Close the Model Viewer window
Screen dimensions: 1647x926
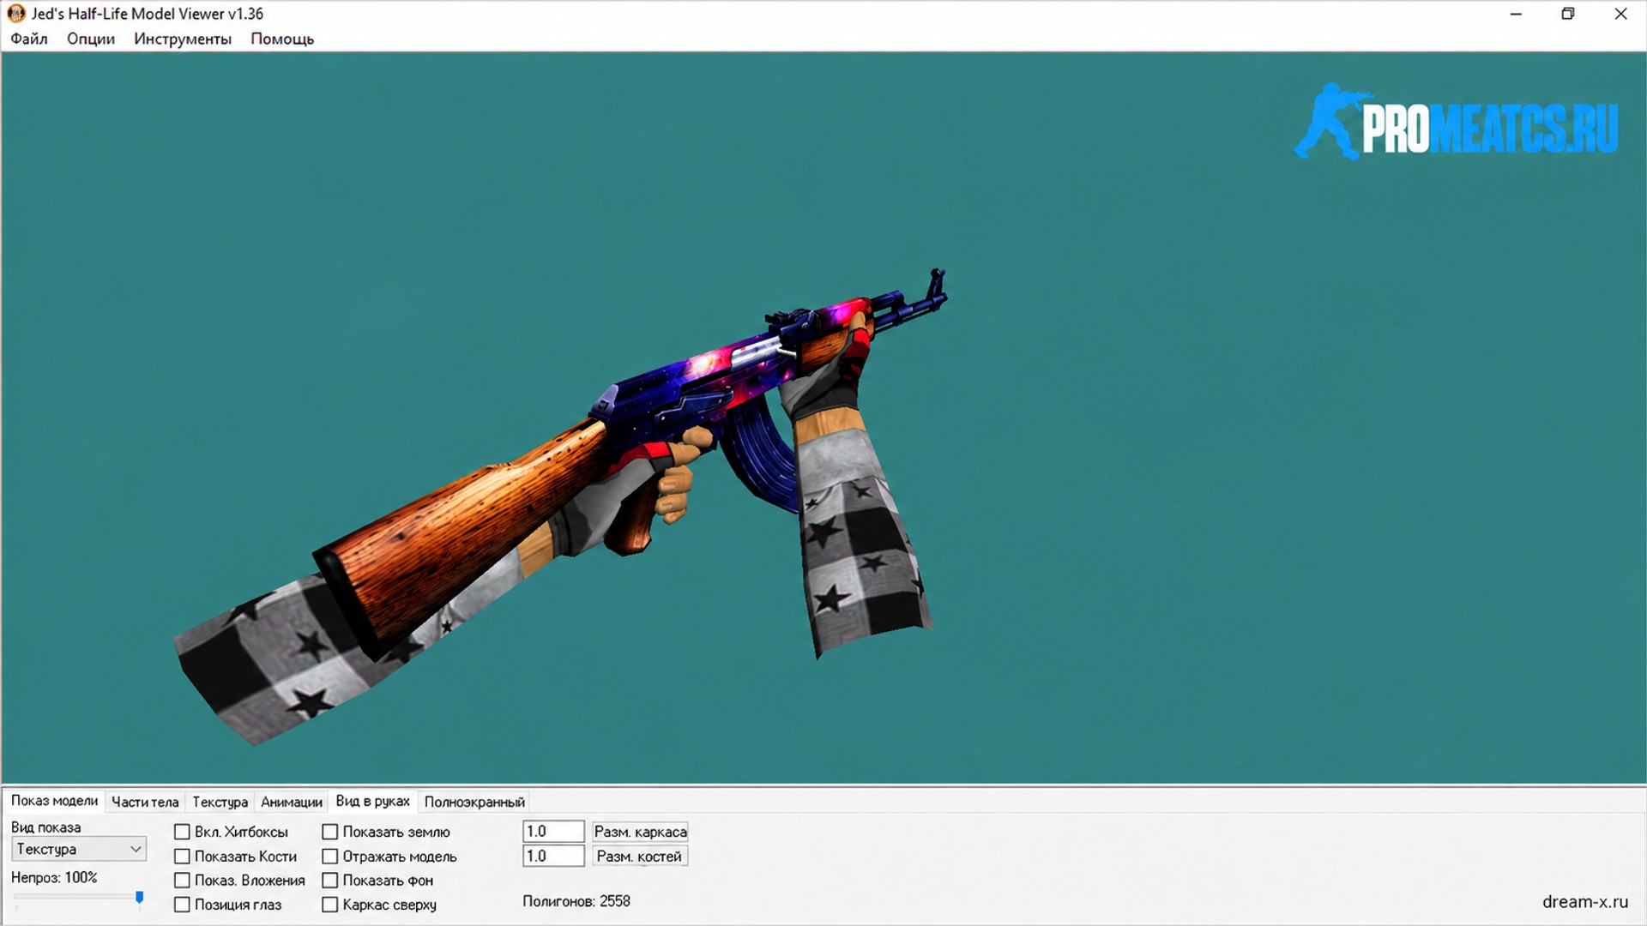coord(1620,14)
